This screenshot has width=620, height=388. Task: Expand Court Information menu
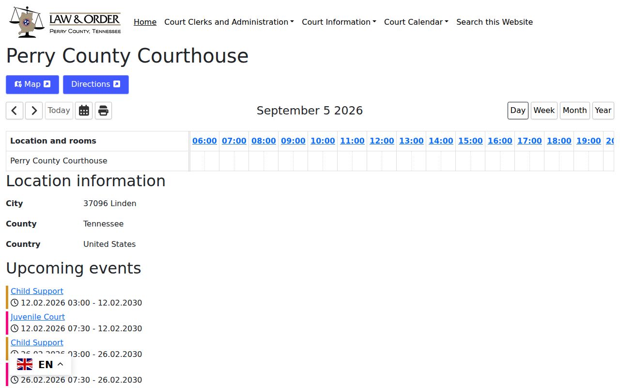click(x=339, y=22)
